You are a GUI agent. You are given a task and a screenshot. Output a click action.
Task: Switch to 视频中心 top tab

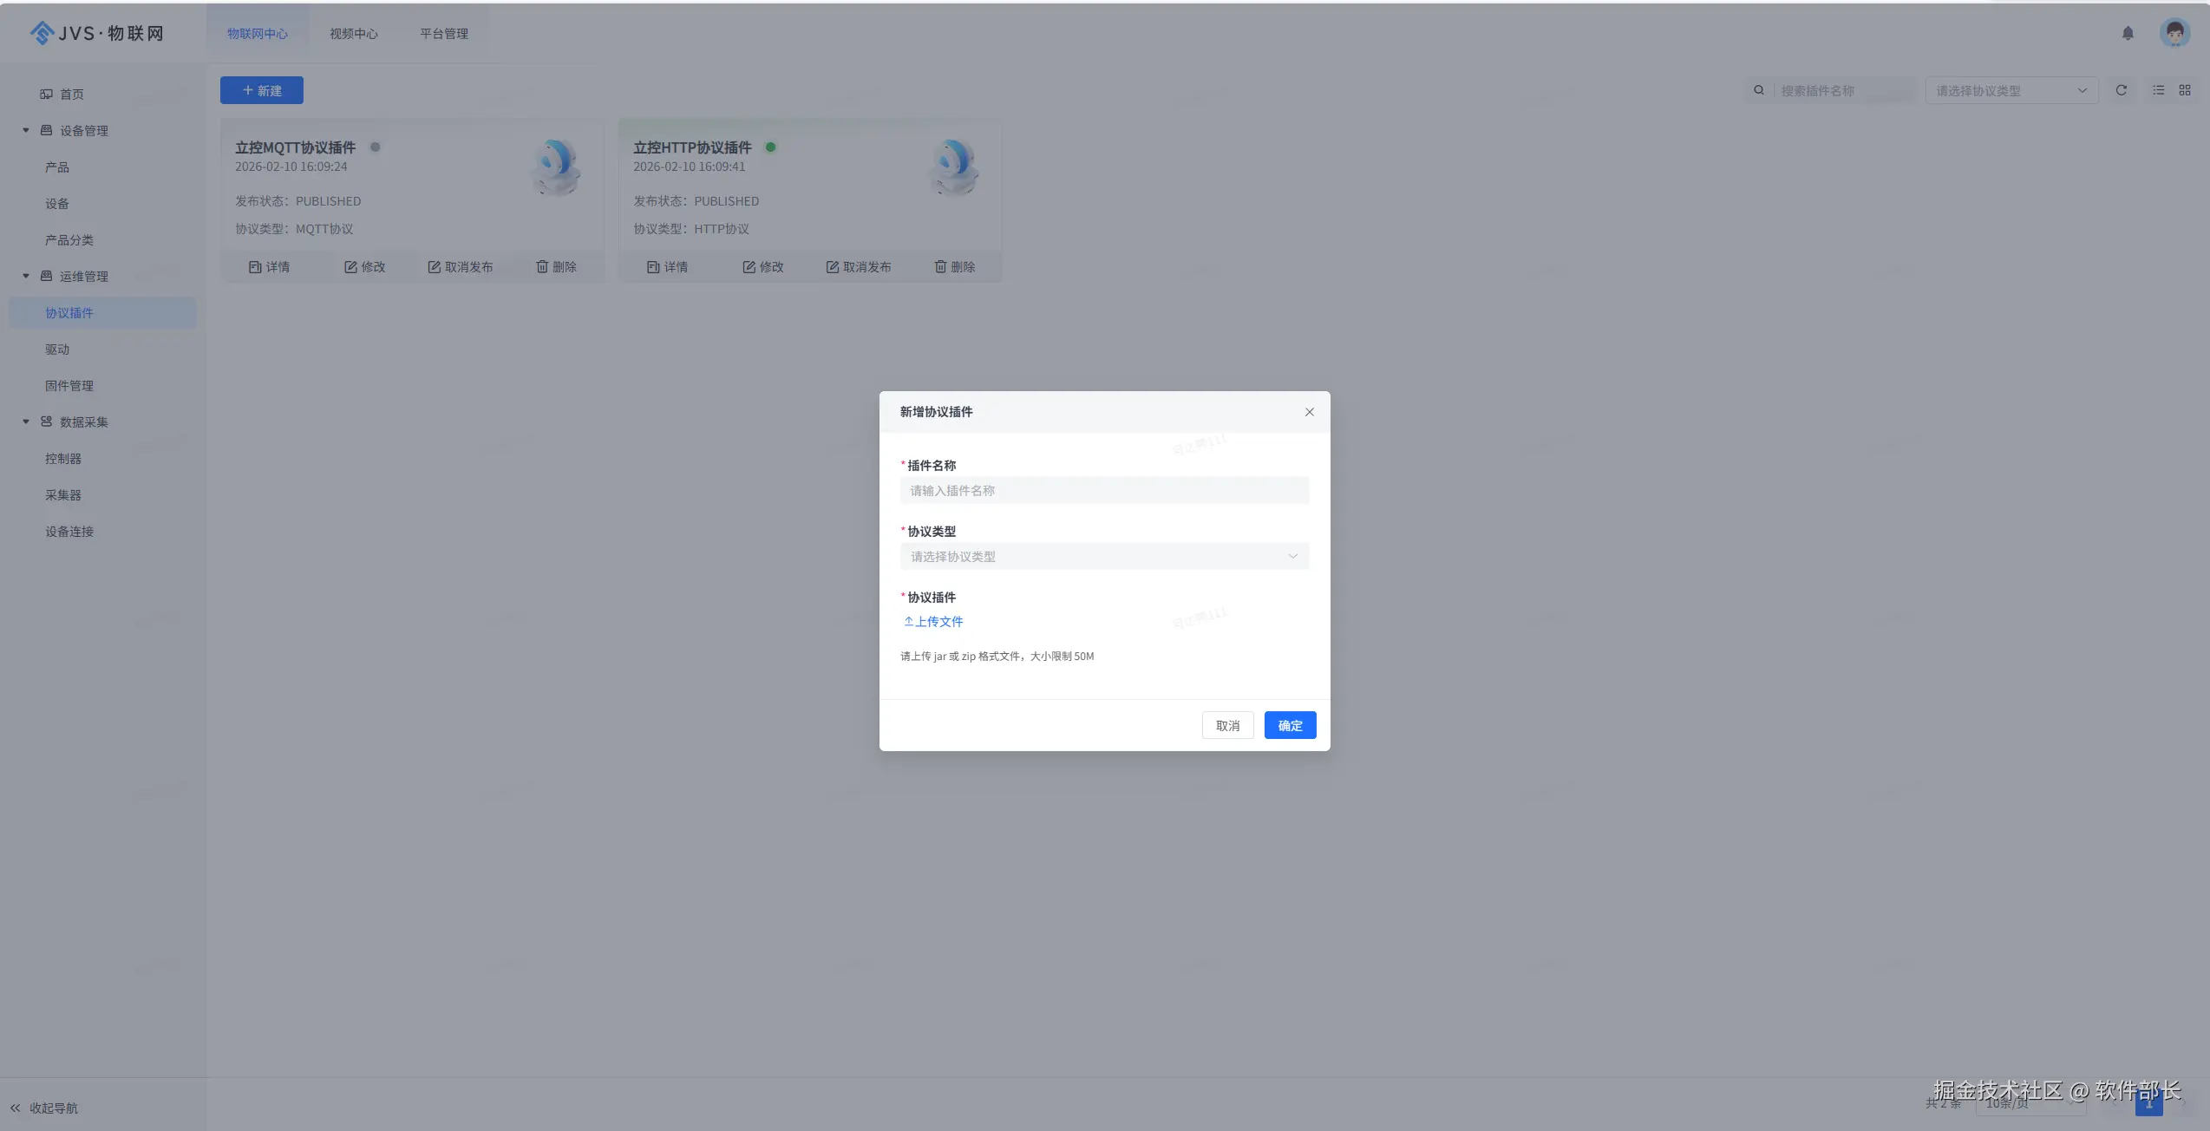[353, 34]
